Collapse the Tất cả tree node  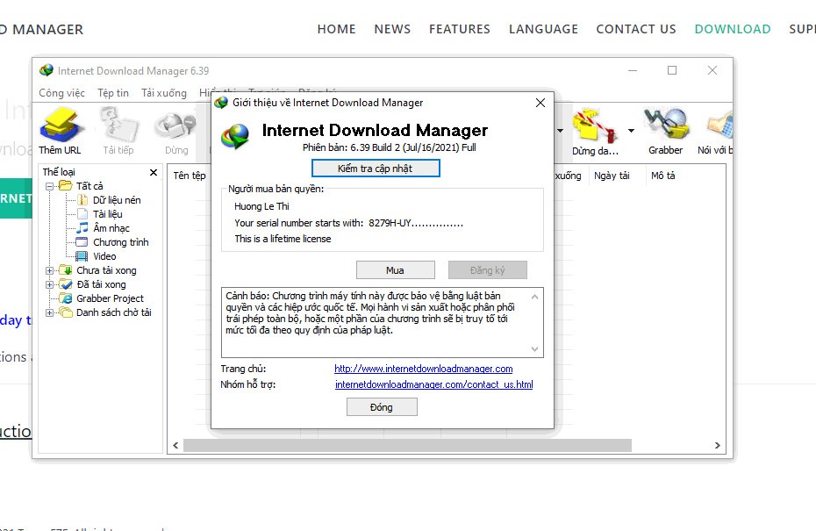pyautogui.click(x=49, y=186)
